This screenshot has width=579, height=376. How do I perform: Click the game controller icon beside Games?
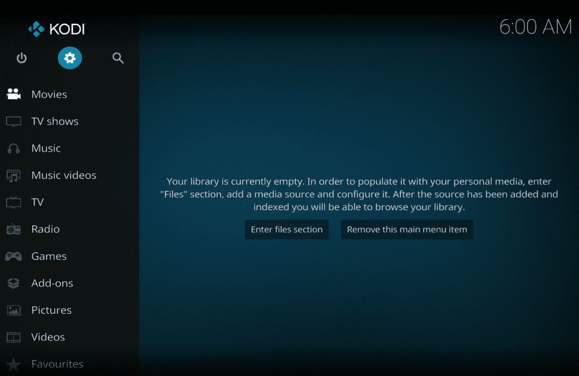click(13, 255)
